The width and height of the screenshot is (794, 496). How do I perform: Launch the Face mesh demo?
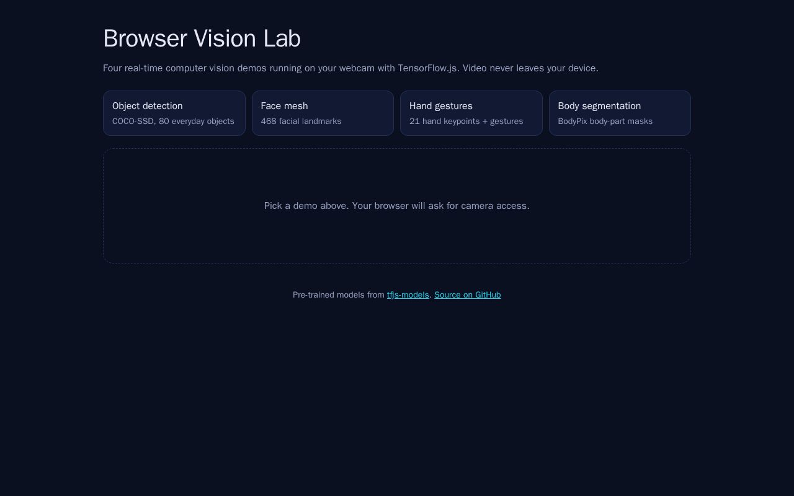click(323, 113)
